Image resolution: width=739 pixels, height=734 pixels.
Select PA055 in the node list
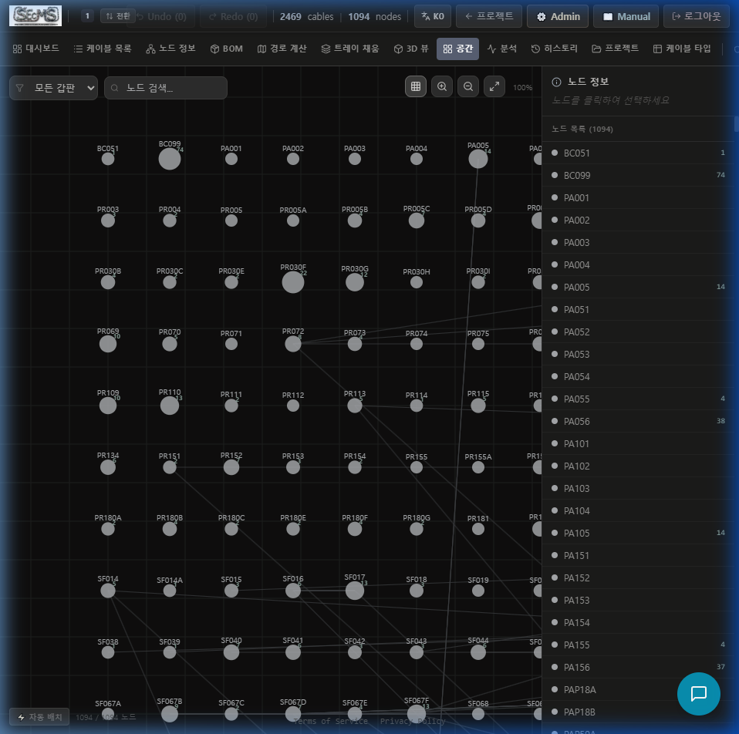[638, 399]
